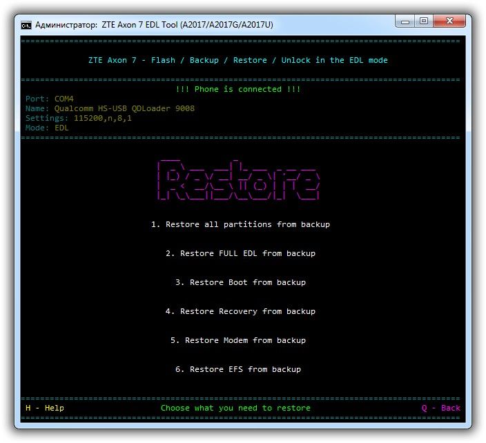This screenshot has width=486, height=443.
Task: Click the window title text bar
Action: tap(155, 25)
